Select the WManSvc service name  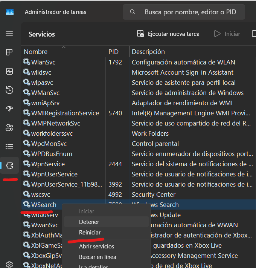[45, 93]
